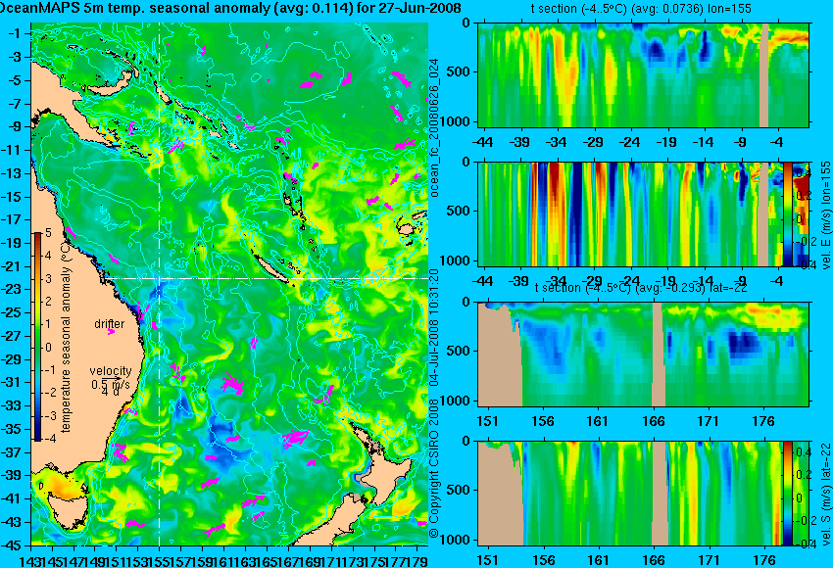Click the '0.5 m/s' velocity scale text
The image size is (833, 568).
click(111, 383)
